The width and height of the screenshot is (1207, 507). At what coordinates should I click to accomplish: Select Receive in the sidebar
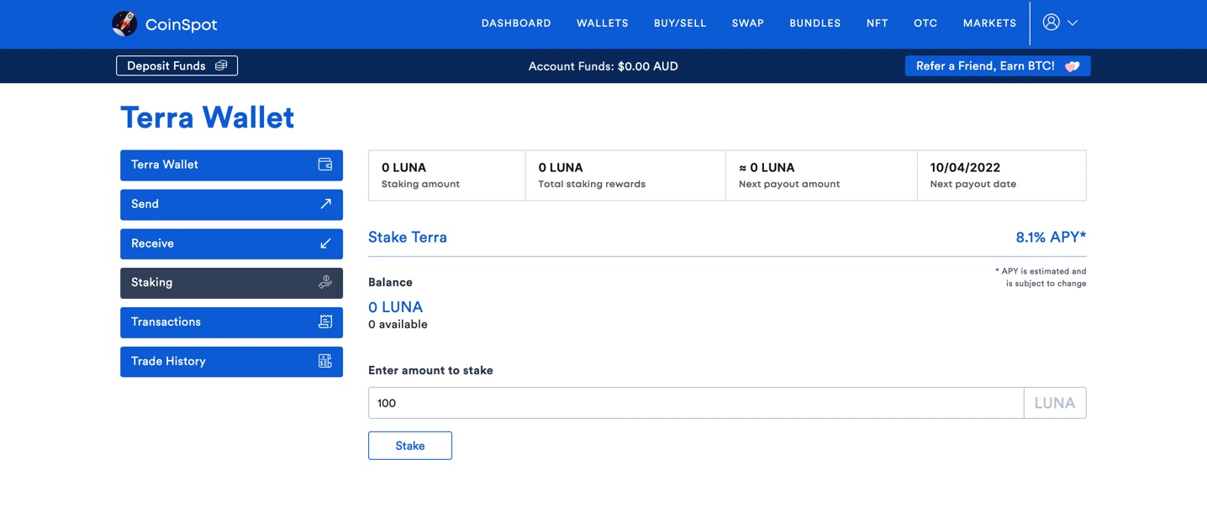coord(231,244)
